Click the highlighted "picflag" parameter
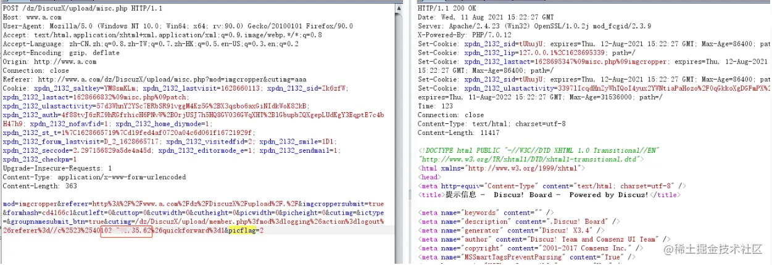772x265 pixels. tap(241, 230)
